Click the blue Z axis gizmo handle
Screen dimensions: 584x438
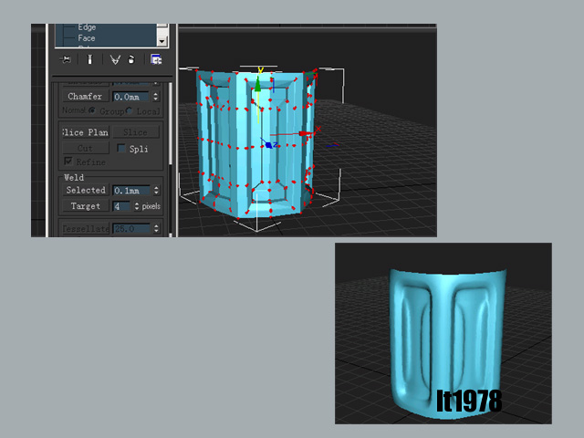[268, 145]
